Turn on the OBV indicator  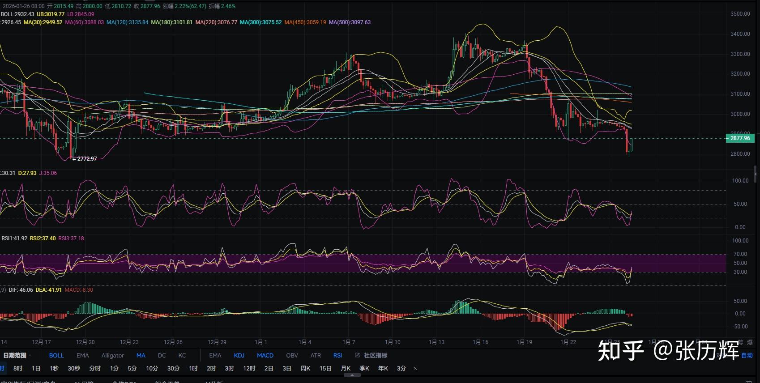pos(292,355)
